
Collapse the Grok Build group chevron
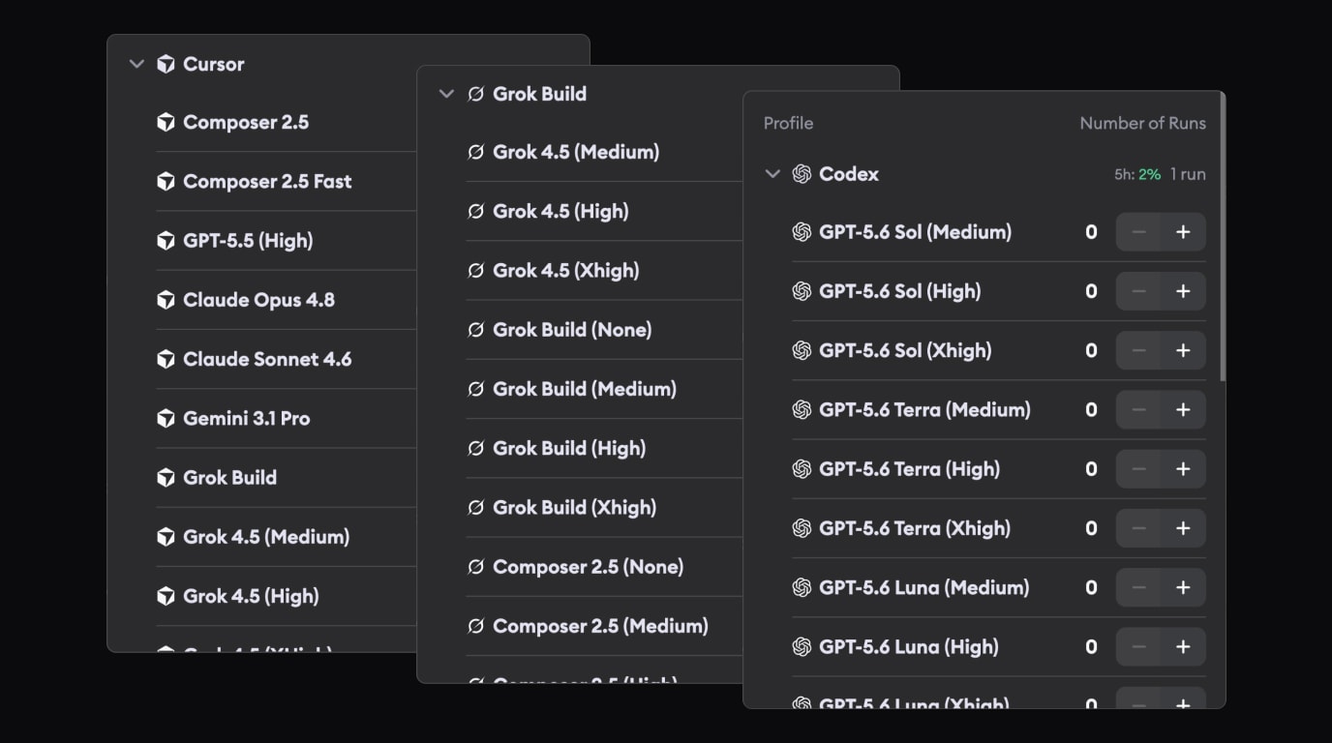[446, 94]
